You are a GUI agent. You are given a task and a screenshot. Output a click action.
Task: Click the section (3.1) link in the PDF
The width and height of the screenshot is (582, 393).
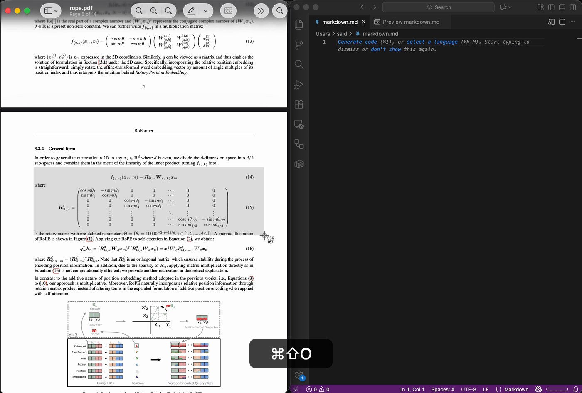point(103,62)
